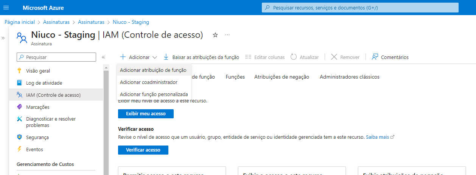
Task: Collapse the sidebar menu with double chevron
Action: 103,57
